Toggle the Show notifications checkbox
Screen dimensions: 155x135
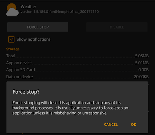(x=11, y=40)
